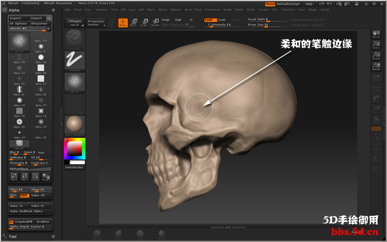Toggle the Menus button
The image size is (387, 242).
pos(270,4)
